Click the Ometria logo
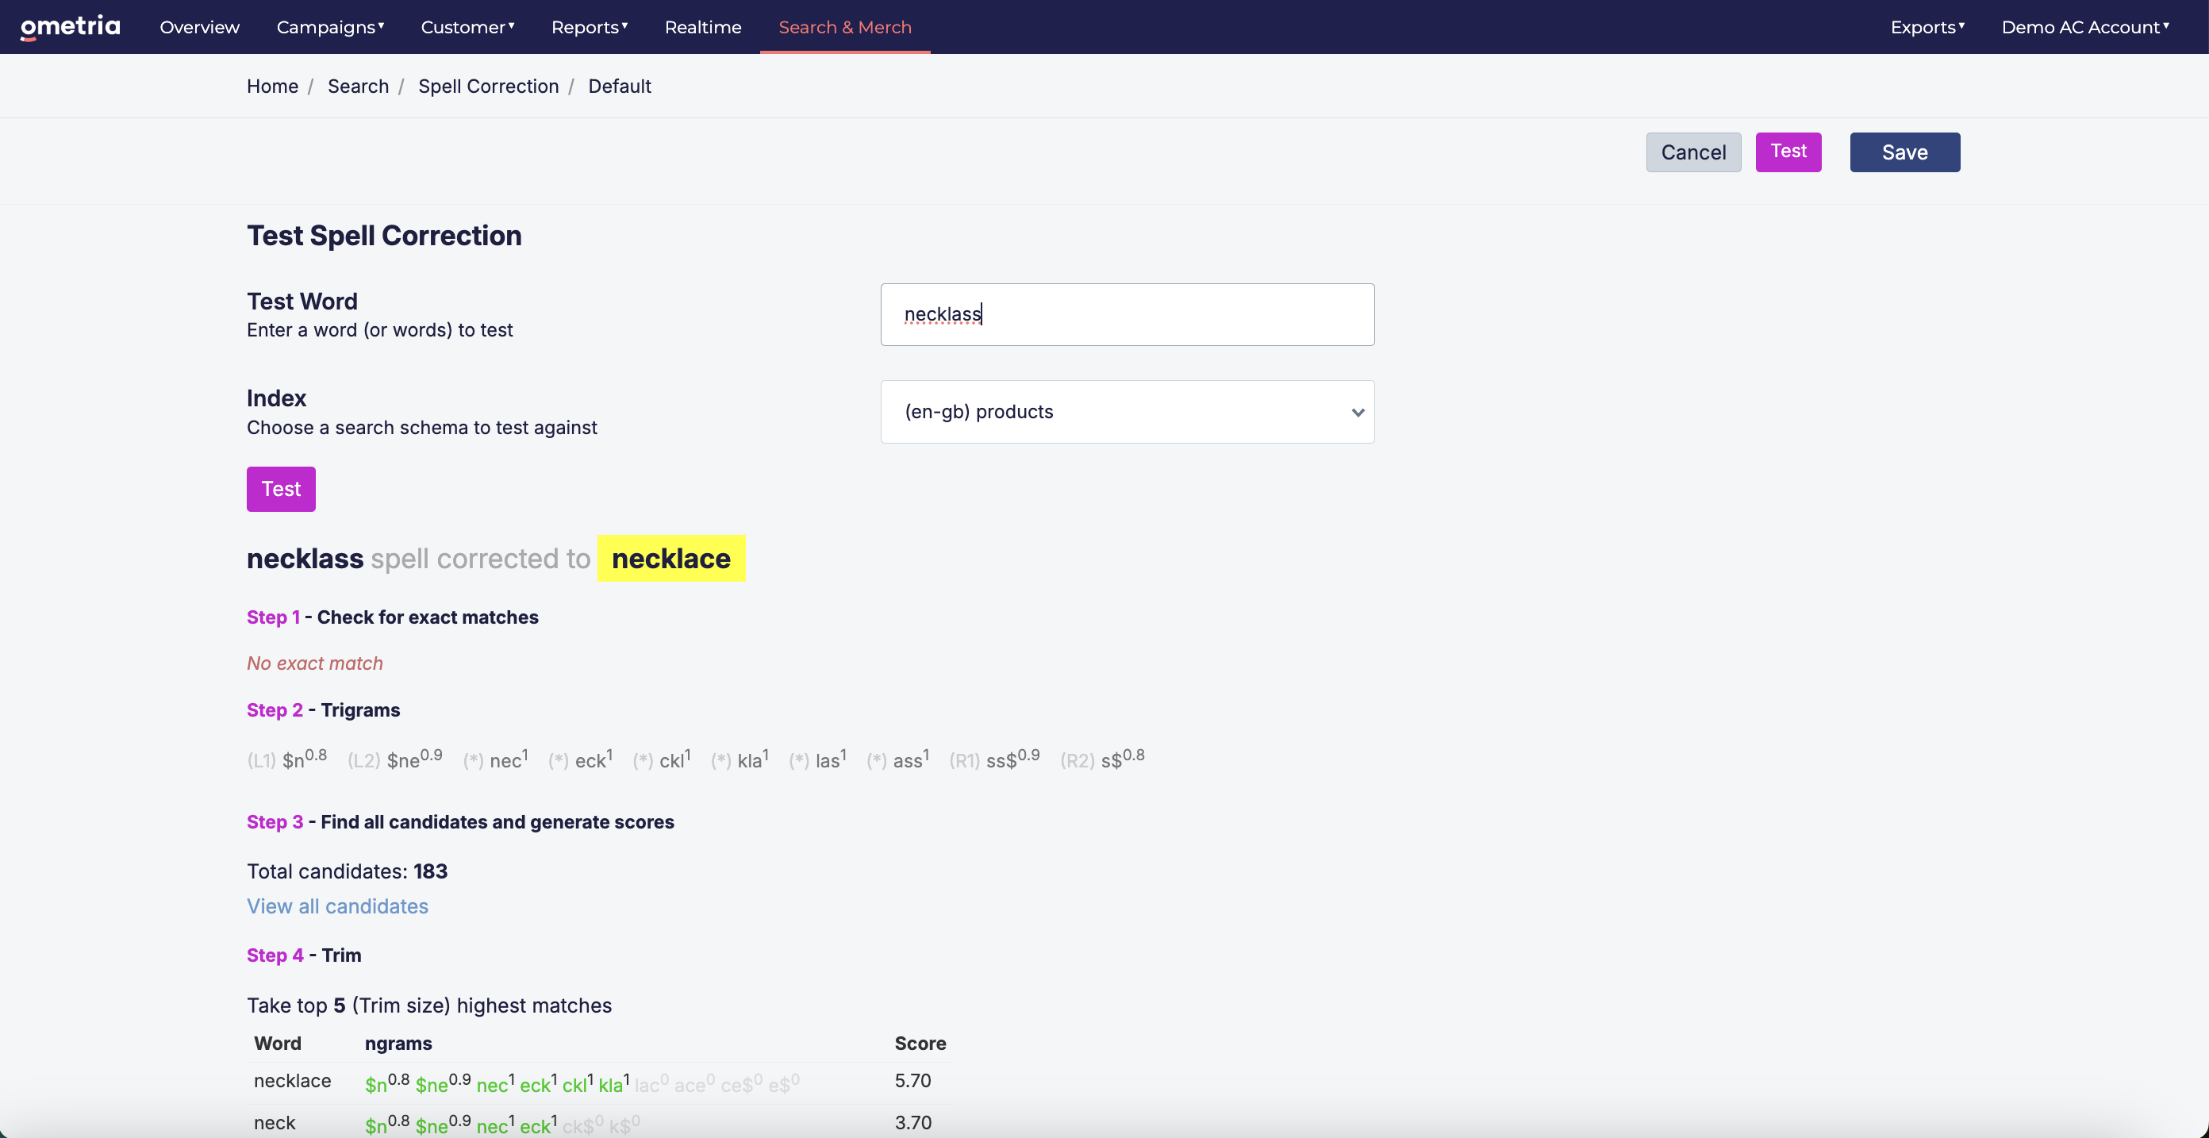 pyautogui.click(x=71, y=26)
